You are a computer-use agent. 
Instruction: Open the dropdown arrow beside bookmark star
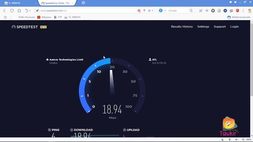point(152,11)
